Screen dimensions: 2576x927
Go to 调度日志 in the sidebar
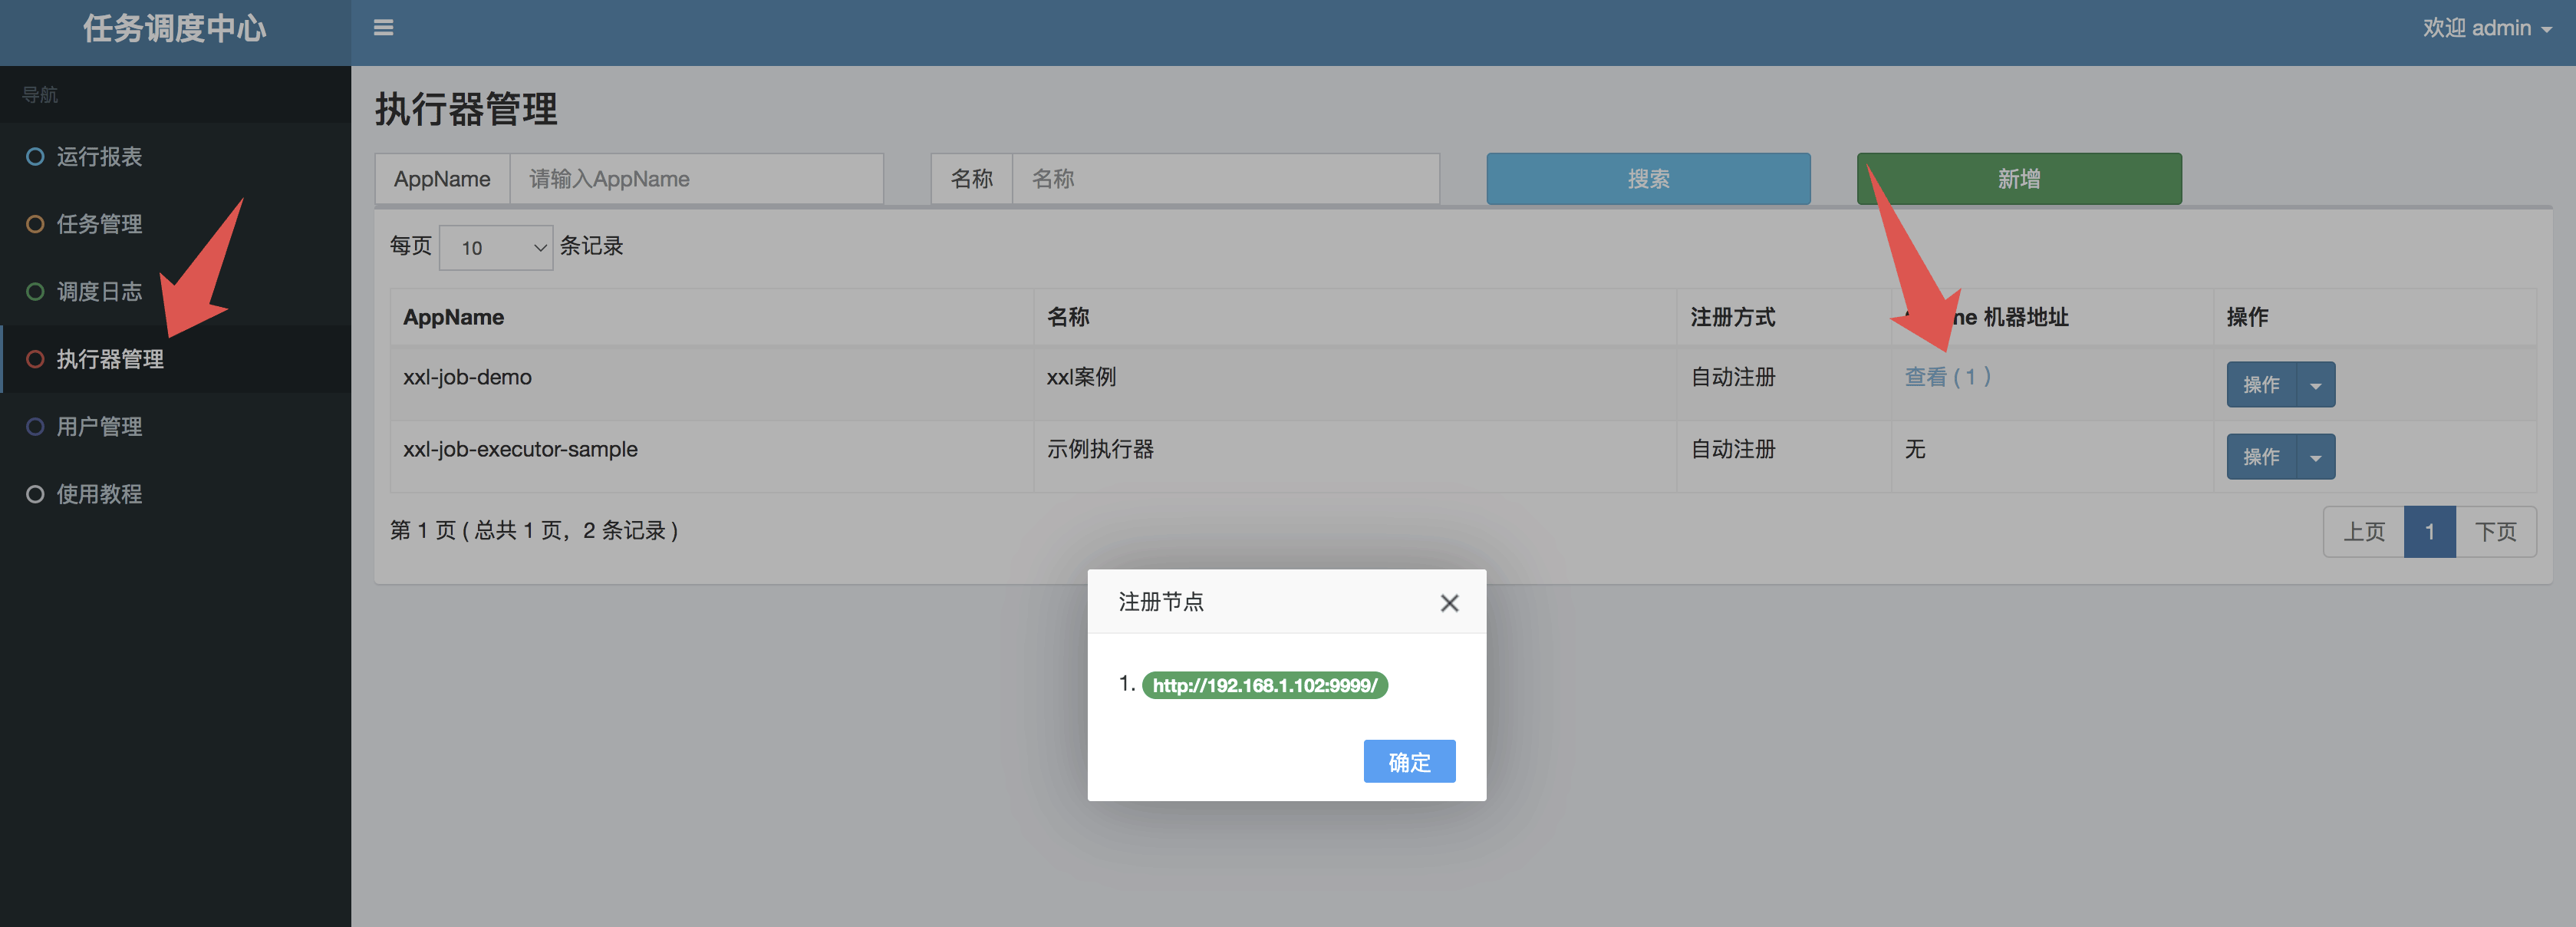click(x=99, y=292)
